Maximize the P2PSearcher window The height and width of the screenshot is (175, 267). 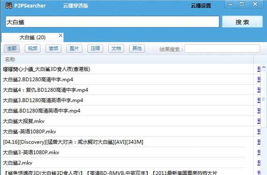coord(242,4)
